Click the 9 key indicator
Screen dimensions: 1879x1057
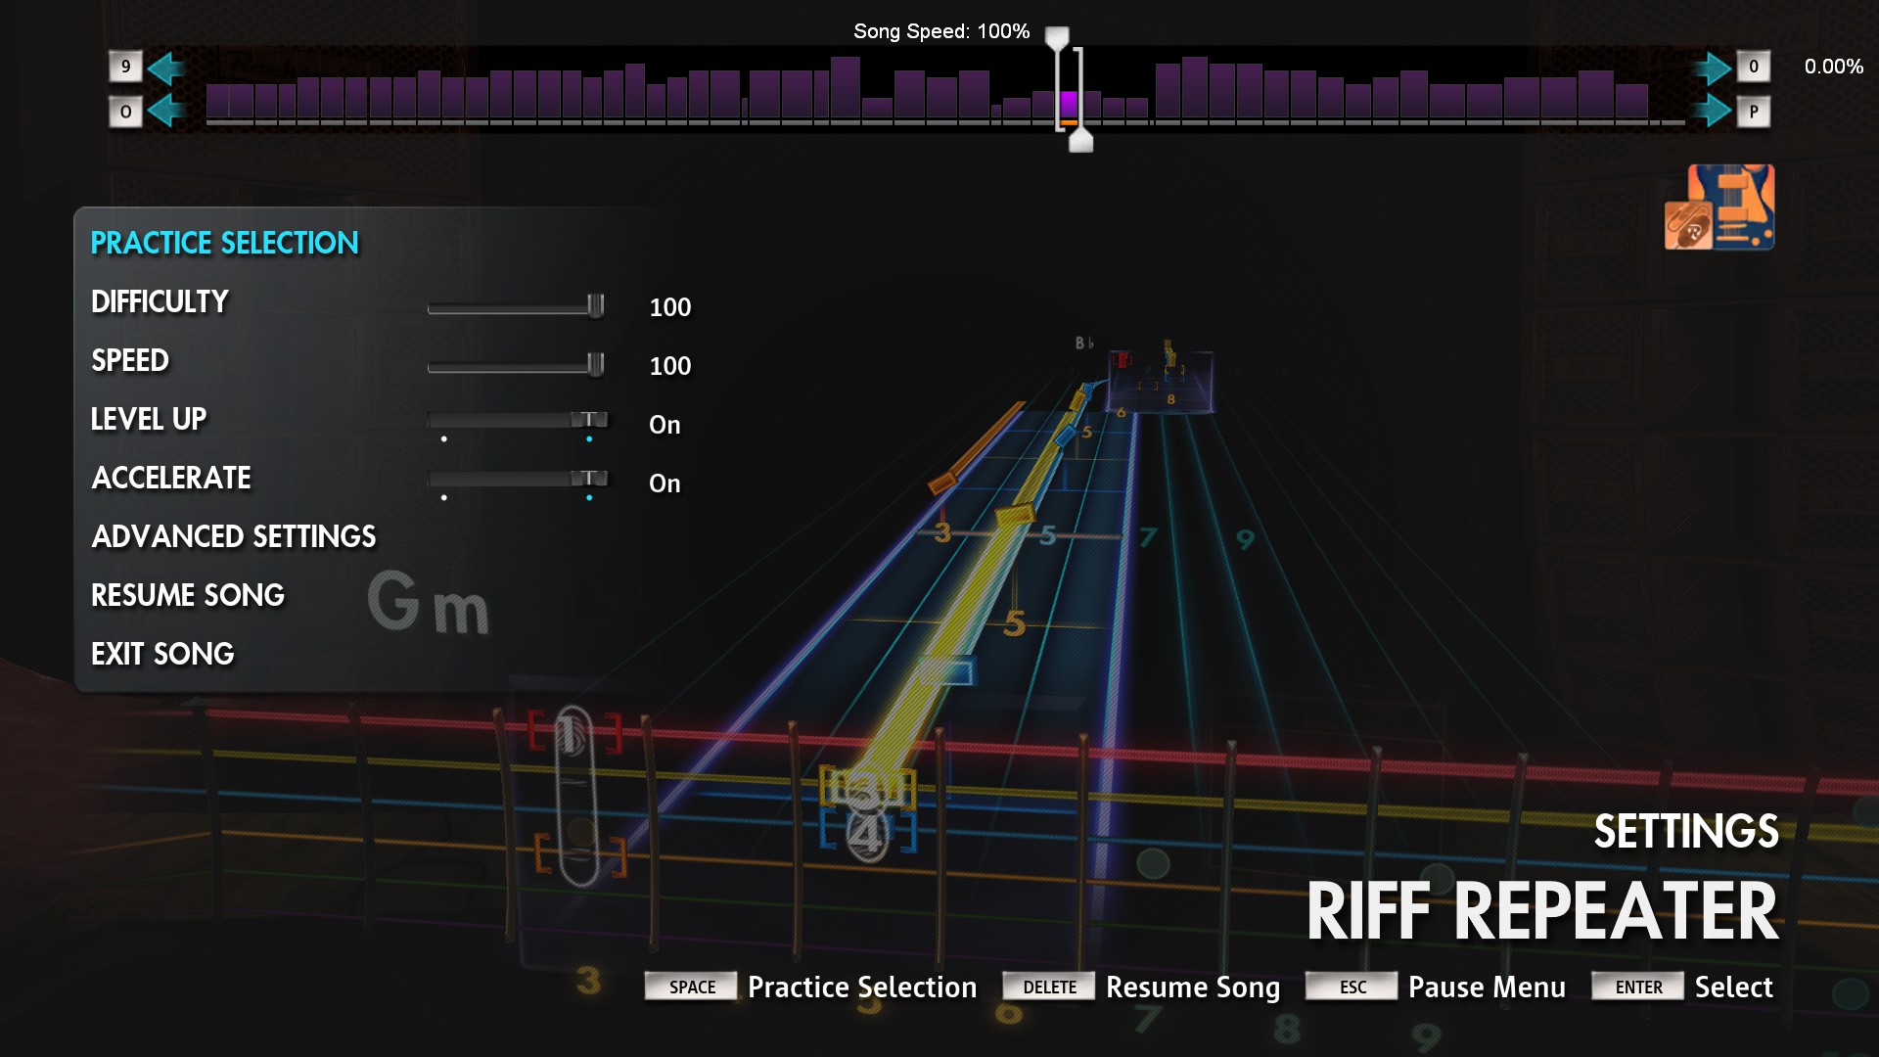click(x=125, y=67)
